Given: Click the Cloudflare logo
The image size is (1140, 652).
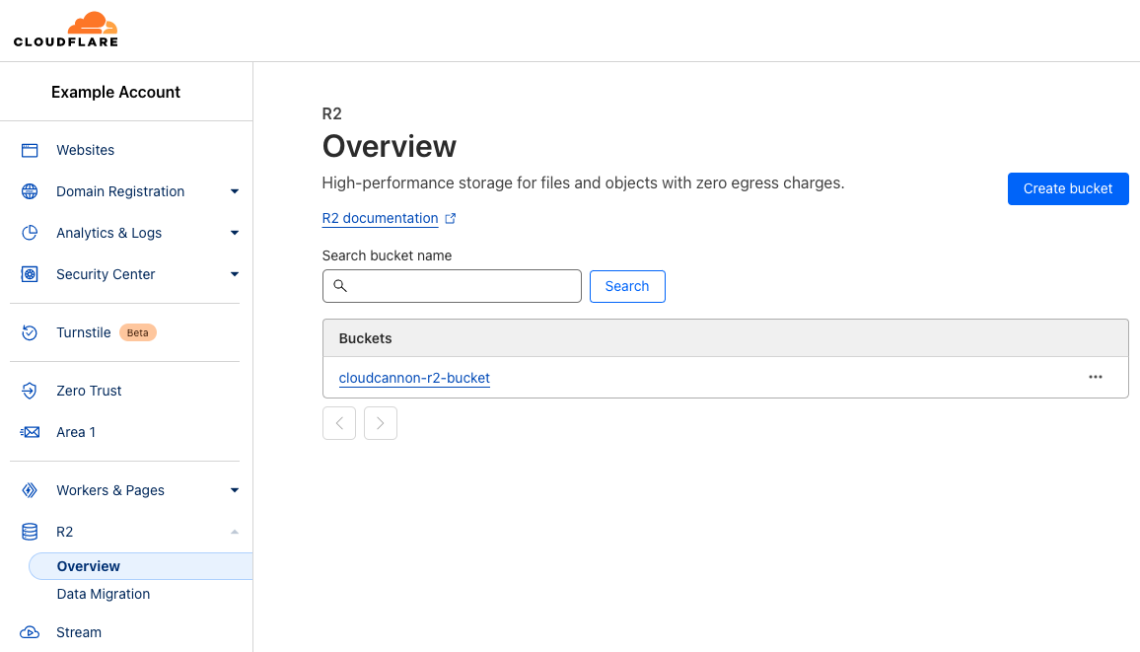Looking at the screenshot, I should [65, 30].
